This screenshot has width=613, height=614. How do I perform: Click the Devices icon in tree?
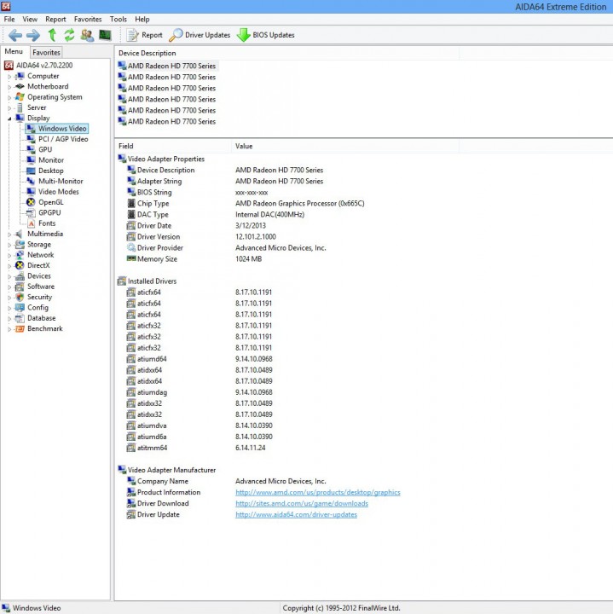(x=20, y=276)
